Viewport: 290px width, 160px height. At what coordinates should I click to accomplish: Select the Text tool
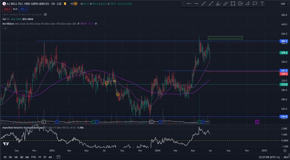click(x=262, y=3)
